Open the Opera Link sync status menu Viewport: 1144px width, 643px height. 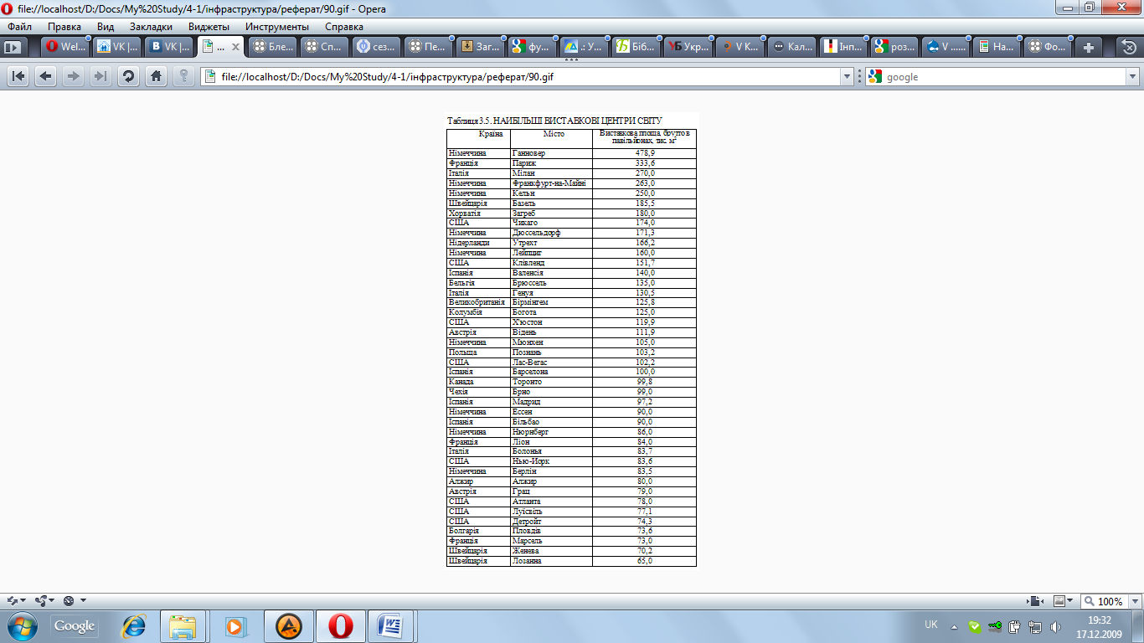pyautogui.click(x=16, y=601)
